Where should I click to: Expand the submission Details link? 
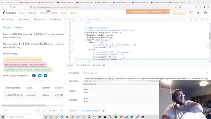pos(18,27)
